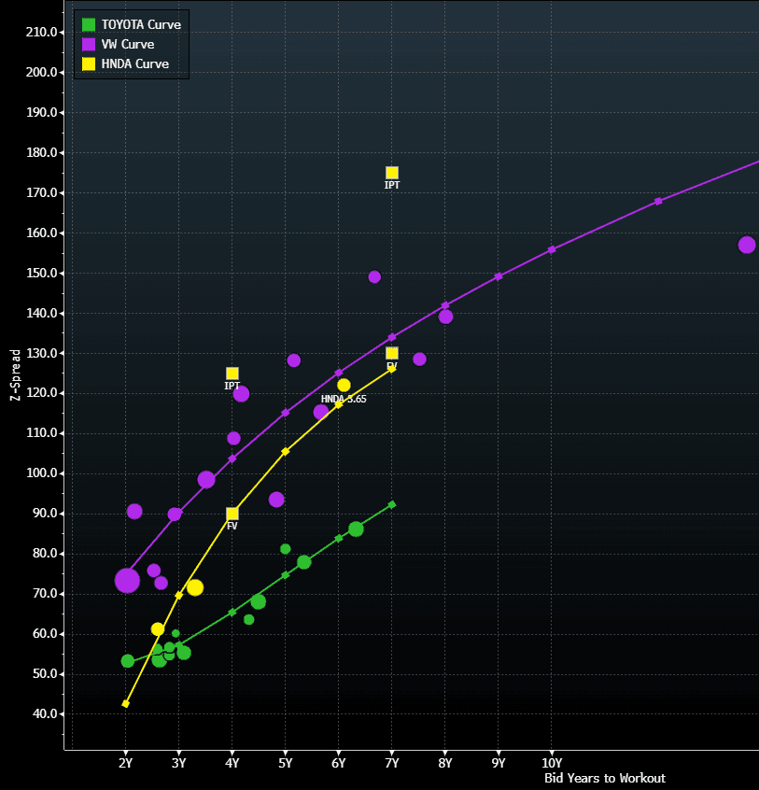Click the 10Y tick label on x-axis
759x790 pixels.
551,763
